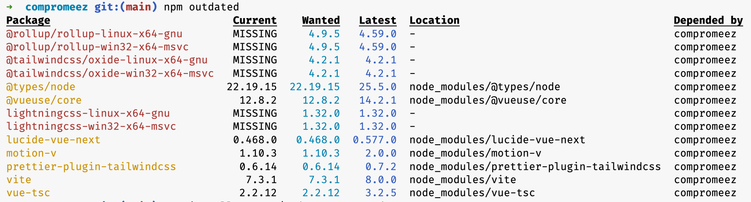Click package name lucide-vue-next
The width and height of the screenshot is (751, 202).
point(53,140)
